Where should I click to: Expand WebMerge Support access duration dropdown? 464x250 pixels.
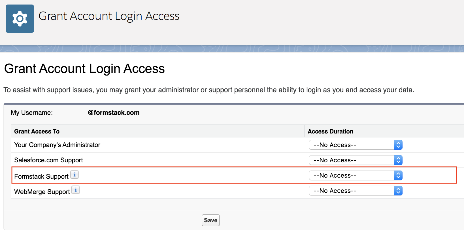click(356, 191)
